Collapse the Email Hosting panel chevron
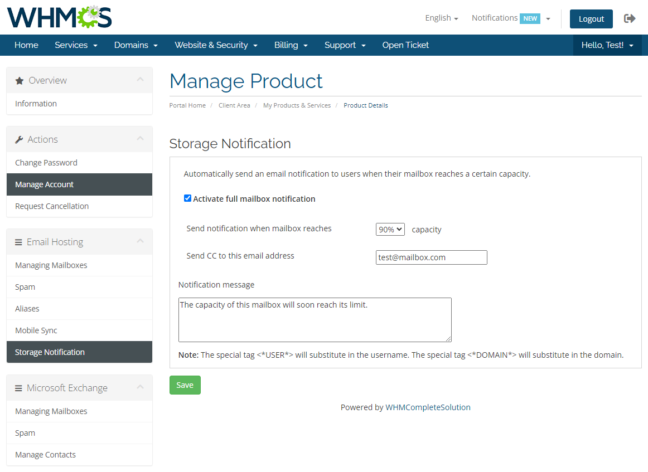Viewport: 648px width, 472px height. pos(140,241)
